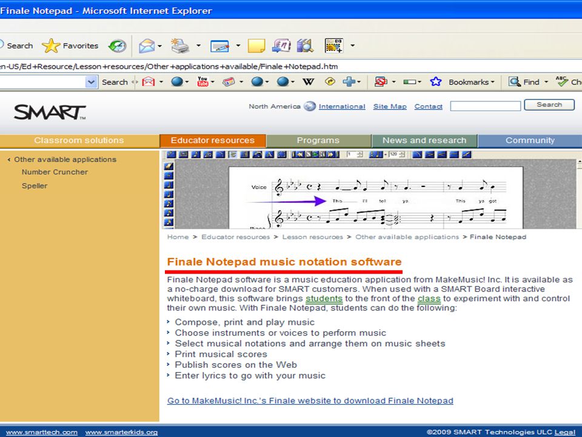Screen dimensions: 582x437
Task: Open the News and research tab
Action: [424, 140]
